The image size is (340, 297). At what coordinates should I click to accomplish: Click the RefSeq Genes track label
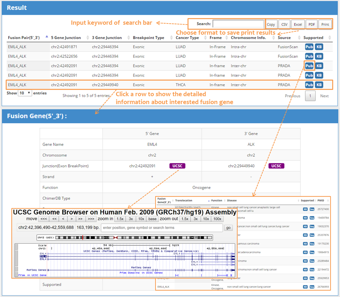(x=37, y=270)
